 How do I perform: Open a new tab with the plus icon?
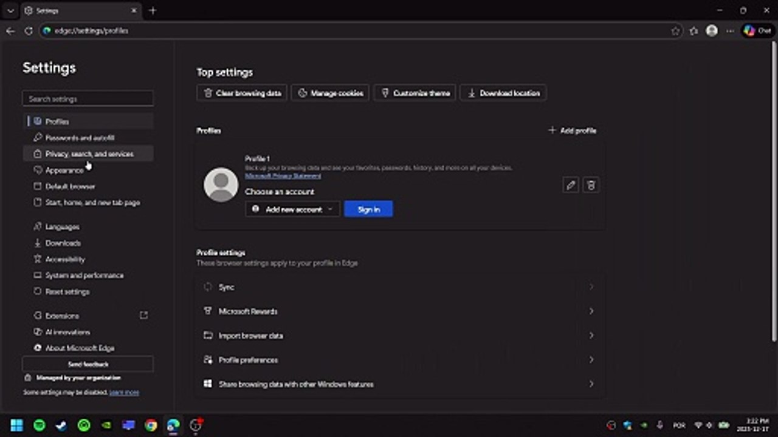(153, 10)
